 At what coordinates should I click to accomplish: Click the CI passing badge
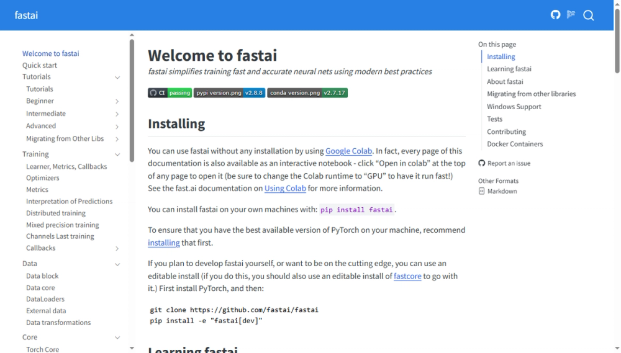pos(170,92)
